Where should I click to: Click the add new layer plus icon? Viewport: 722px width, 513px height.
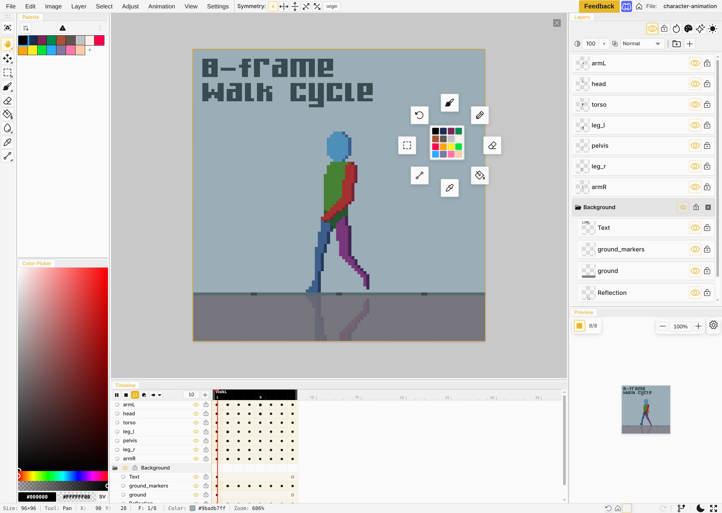click(690, 43)
